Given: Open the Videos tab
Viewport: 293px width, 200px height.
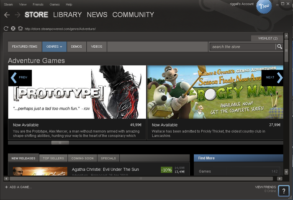Looking at the screenshot, I should pos(97,47).
